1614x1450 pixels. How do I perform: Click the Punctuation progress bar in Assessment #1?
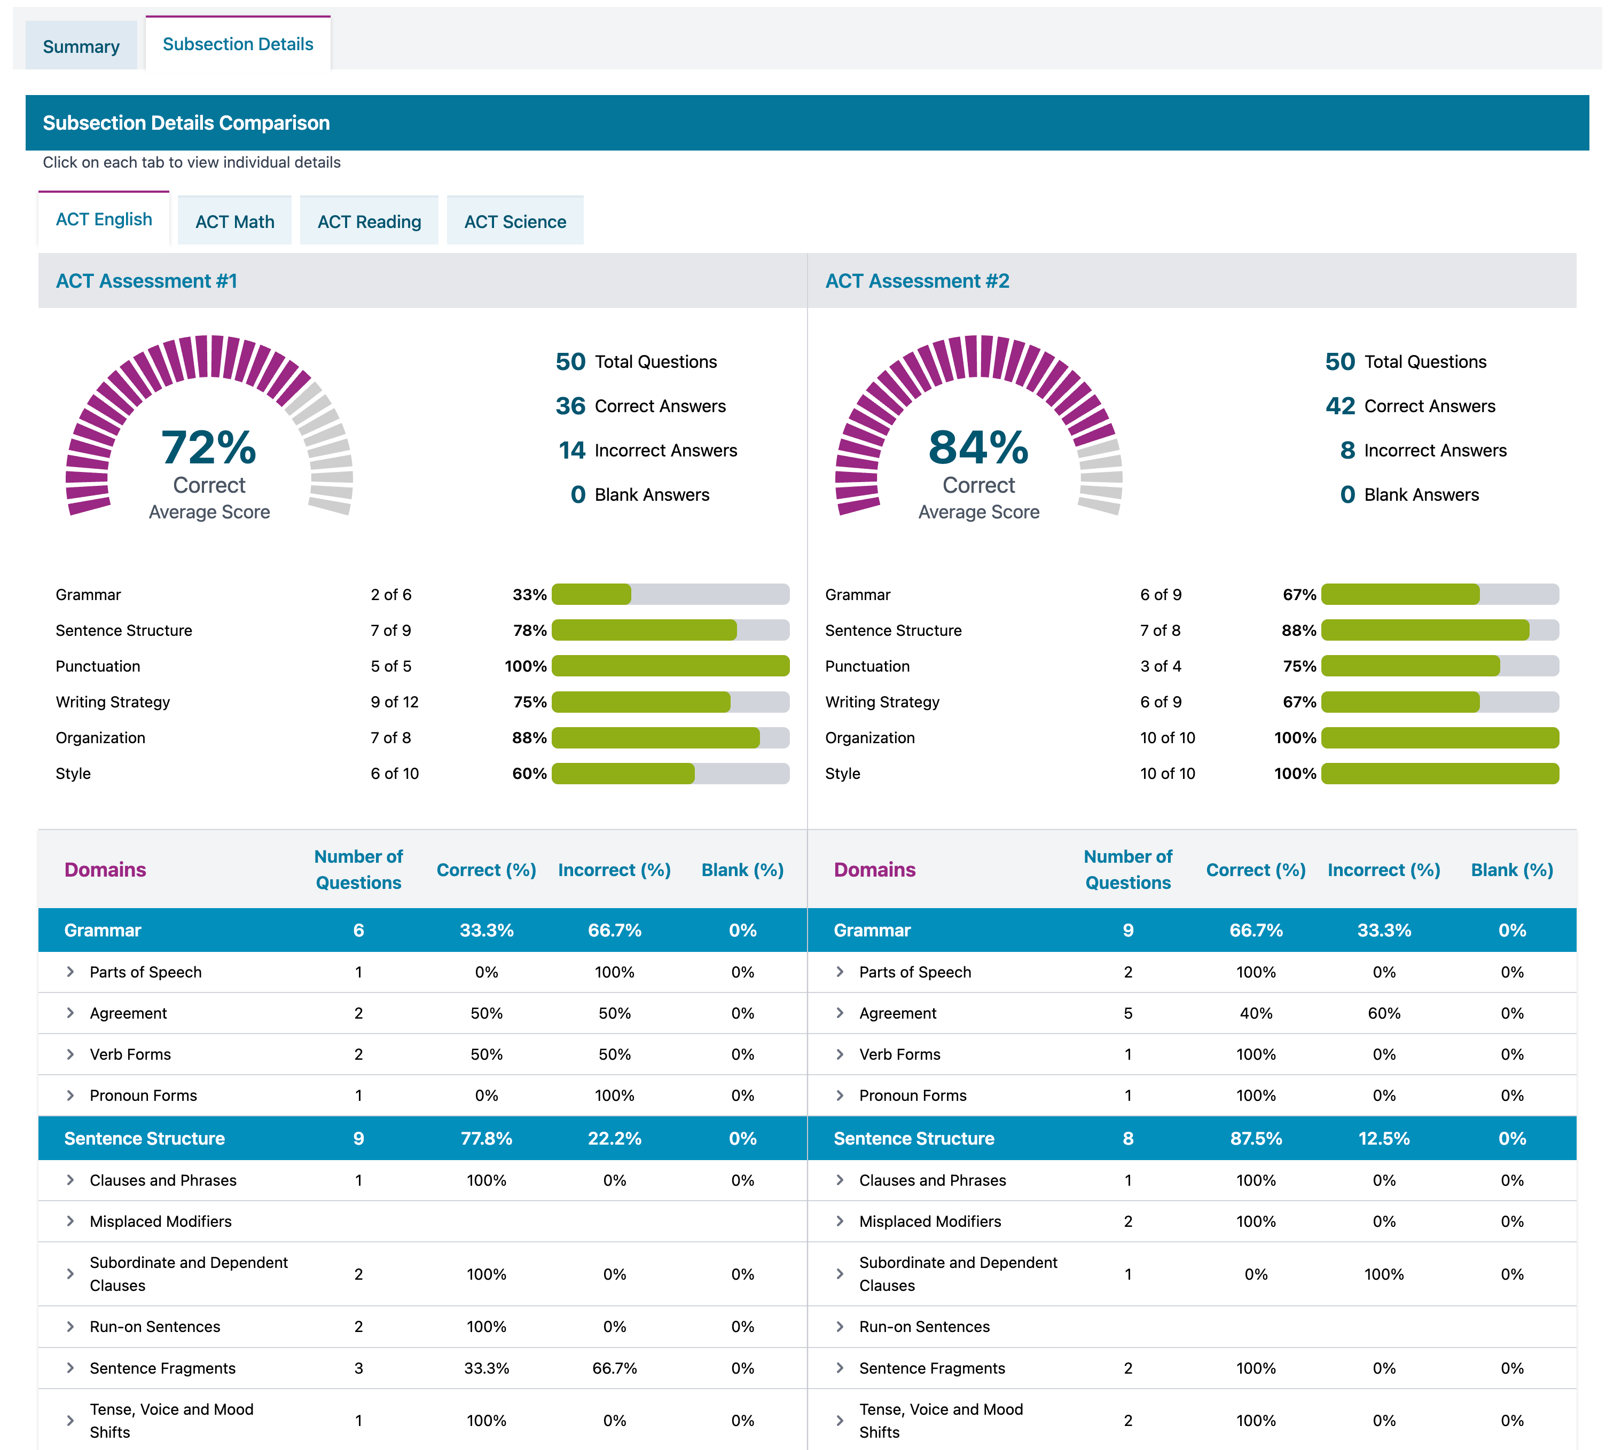[x=670, y=666]
